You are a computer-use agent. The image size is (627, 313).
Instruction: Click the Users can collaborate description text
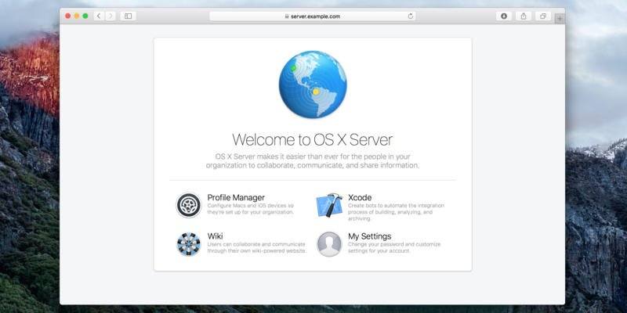257,247
